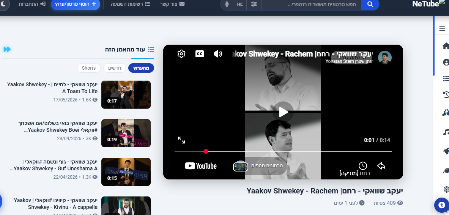The width and height of the screenshot is (449, 215).
Task: Click the 0:01 / 0:14 time display
Action: (x=377, y=140)
